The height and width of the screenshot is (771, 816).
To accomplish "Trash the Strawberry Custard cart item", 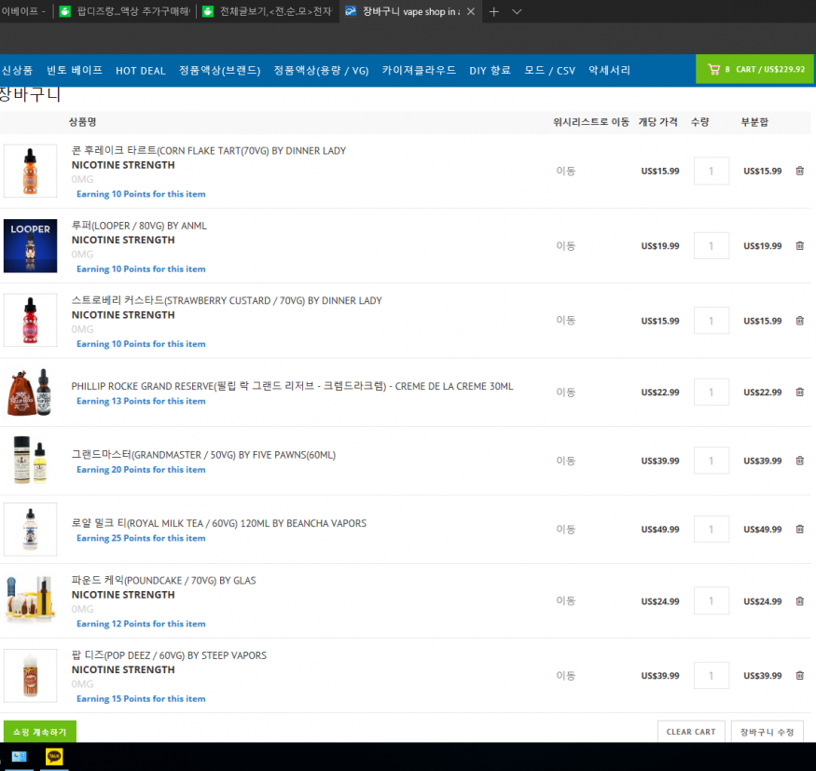I will click(x=800, y=321).
